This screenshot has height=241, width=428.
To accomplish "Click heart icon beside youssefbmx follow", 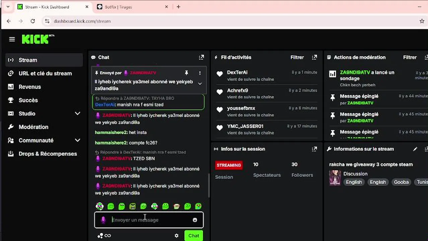I will click(x=220, y=110).
